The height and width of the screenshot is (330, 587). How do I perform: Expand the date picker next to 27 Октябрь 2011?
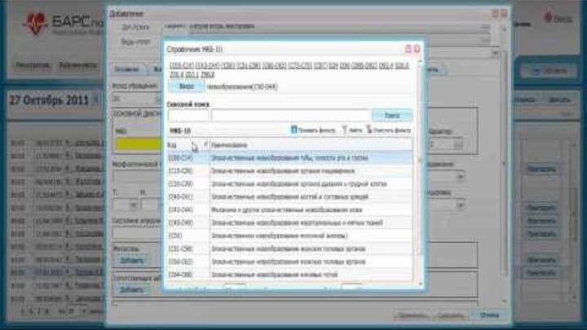point(96,100)
